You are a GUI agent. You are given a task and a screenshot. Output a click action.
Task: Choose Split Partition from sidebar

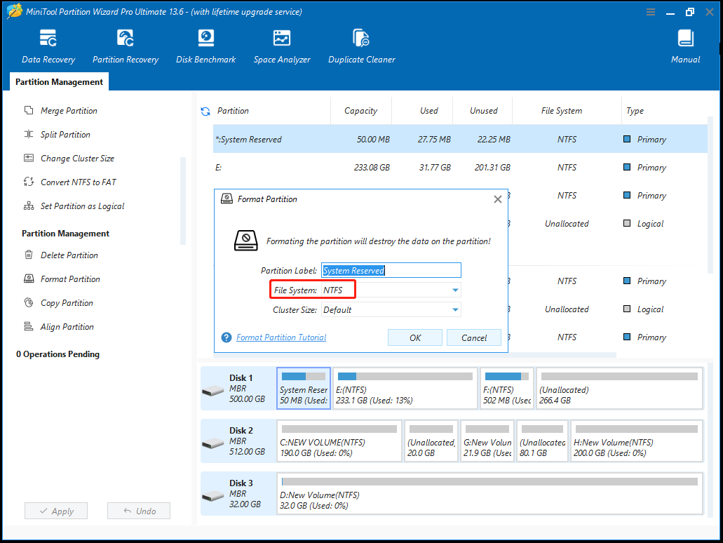coord(65,135)
